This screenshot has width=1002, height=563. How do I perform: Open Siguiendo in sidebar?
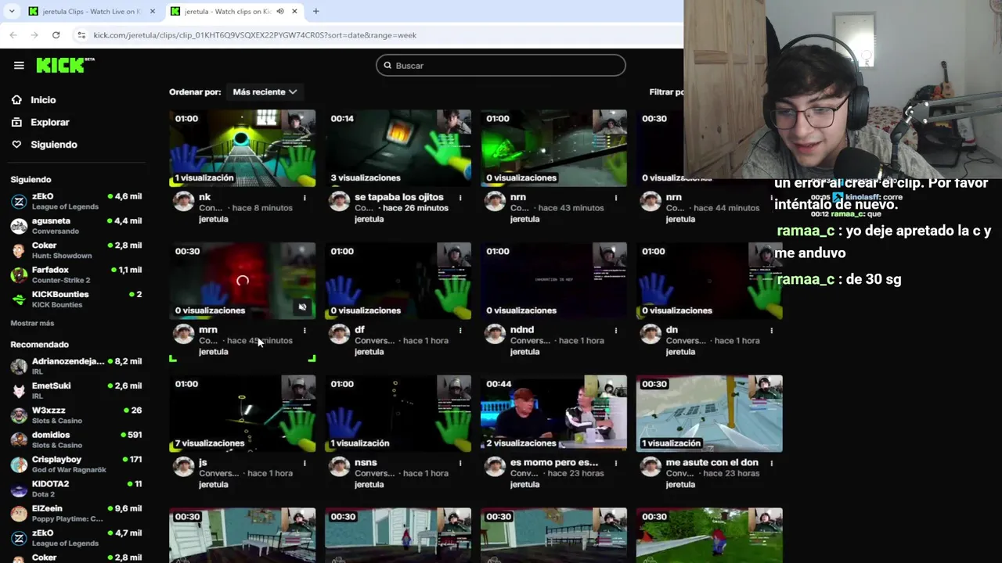[54, 145]
